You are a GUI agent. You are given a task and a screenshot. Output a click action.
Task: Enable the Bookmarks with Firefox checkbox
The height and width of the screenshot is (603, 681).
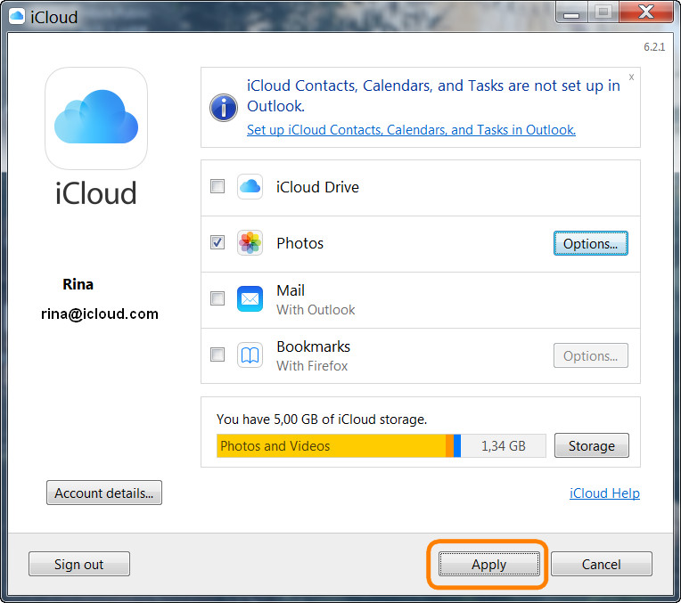coord(217,354)
